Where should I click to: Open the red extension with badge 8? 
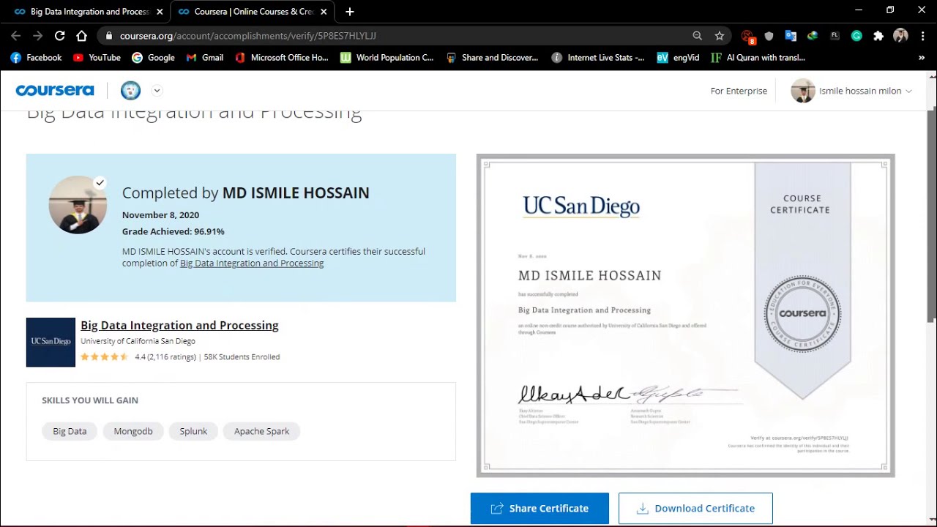point(747,36)
